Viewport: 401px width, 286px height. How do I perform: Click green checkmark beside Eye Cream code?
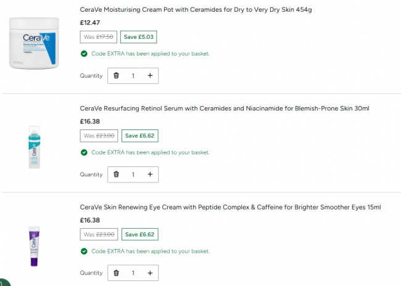[x=84, y=251]
